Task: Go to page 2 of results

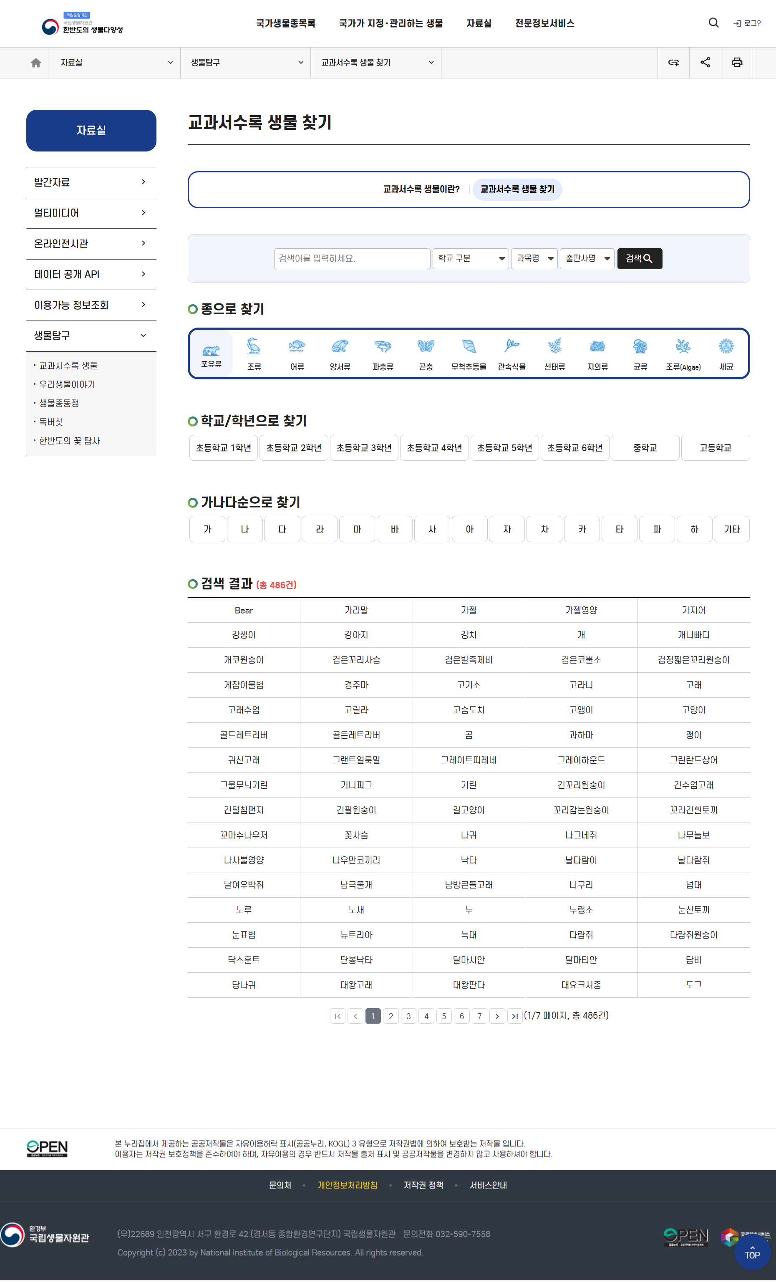Action: coord(391,1016)
